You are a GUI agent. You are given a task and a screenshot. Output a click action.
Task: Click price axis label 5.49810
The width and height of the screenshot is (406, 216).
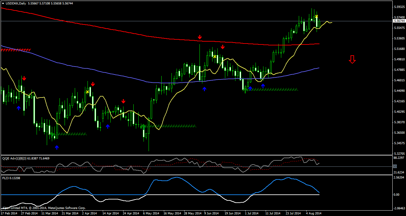[399, 59]
